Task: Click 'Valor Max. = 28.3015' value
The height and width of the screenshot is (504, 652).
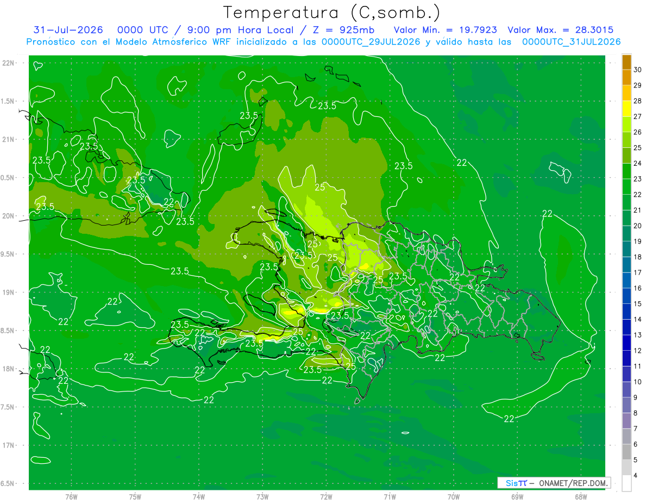Action: [x=560, y=30]
